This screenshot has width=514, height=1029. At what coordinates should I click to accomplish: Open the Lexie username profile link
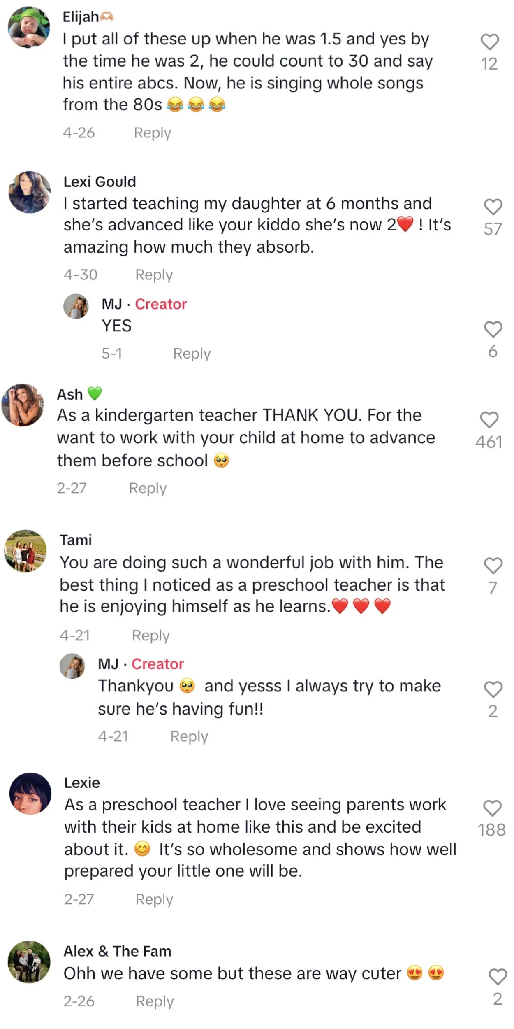click(x=82, y=782)
